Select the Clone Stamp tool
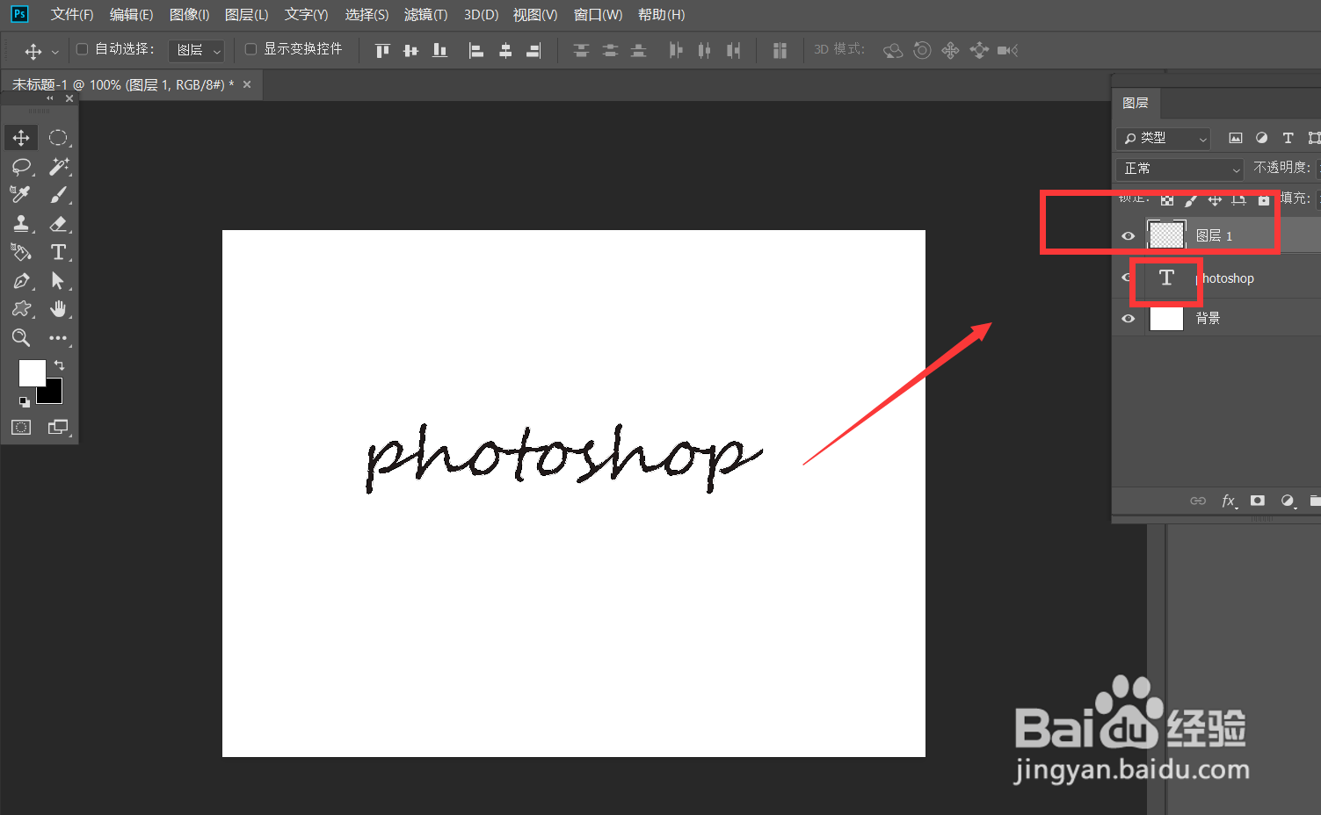 [x=21, y=223]
